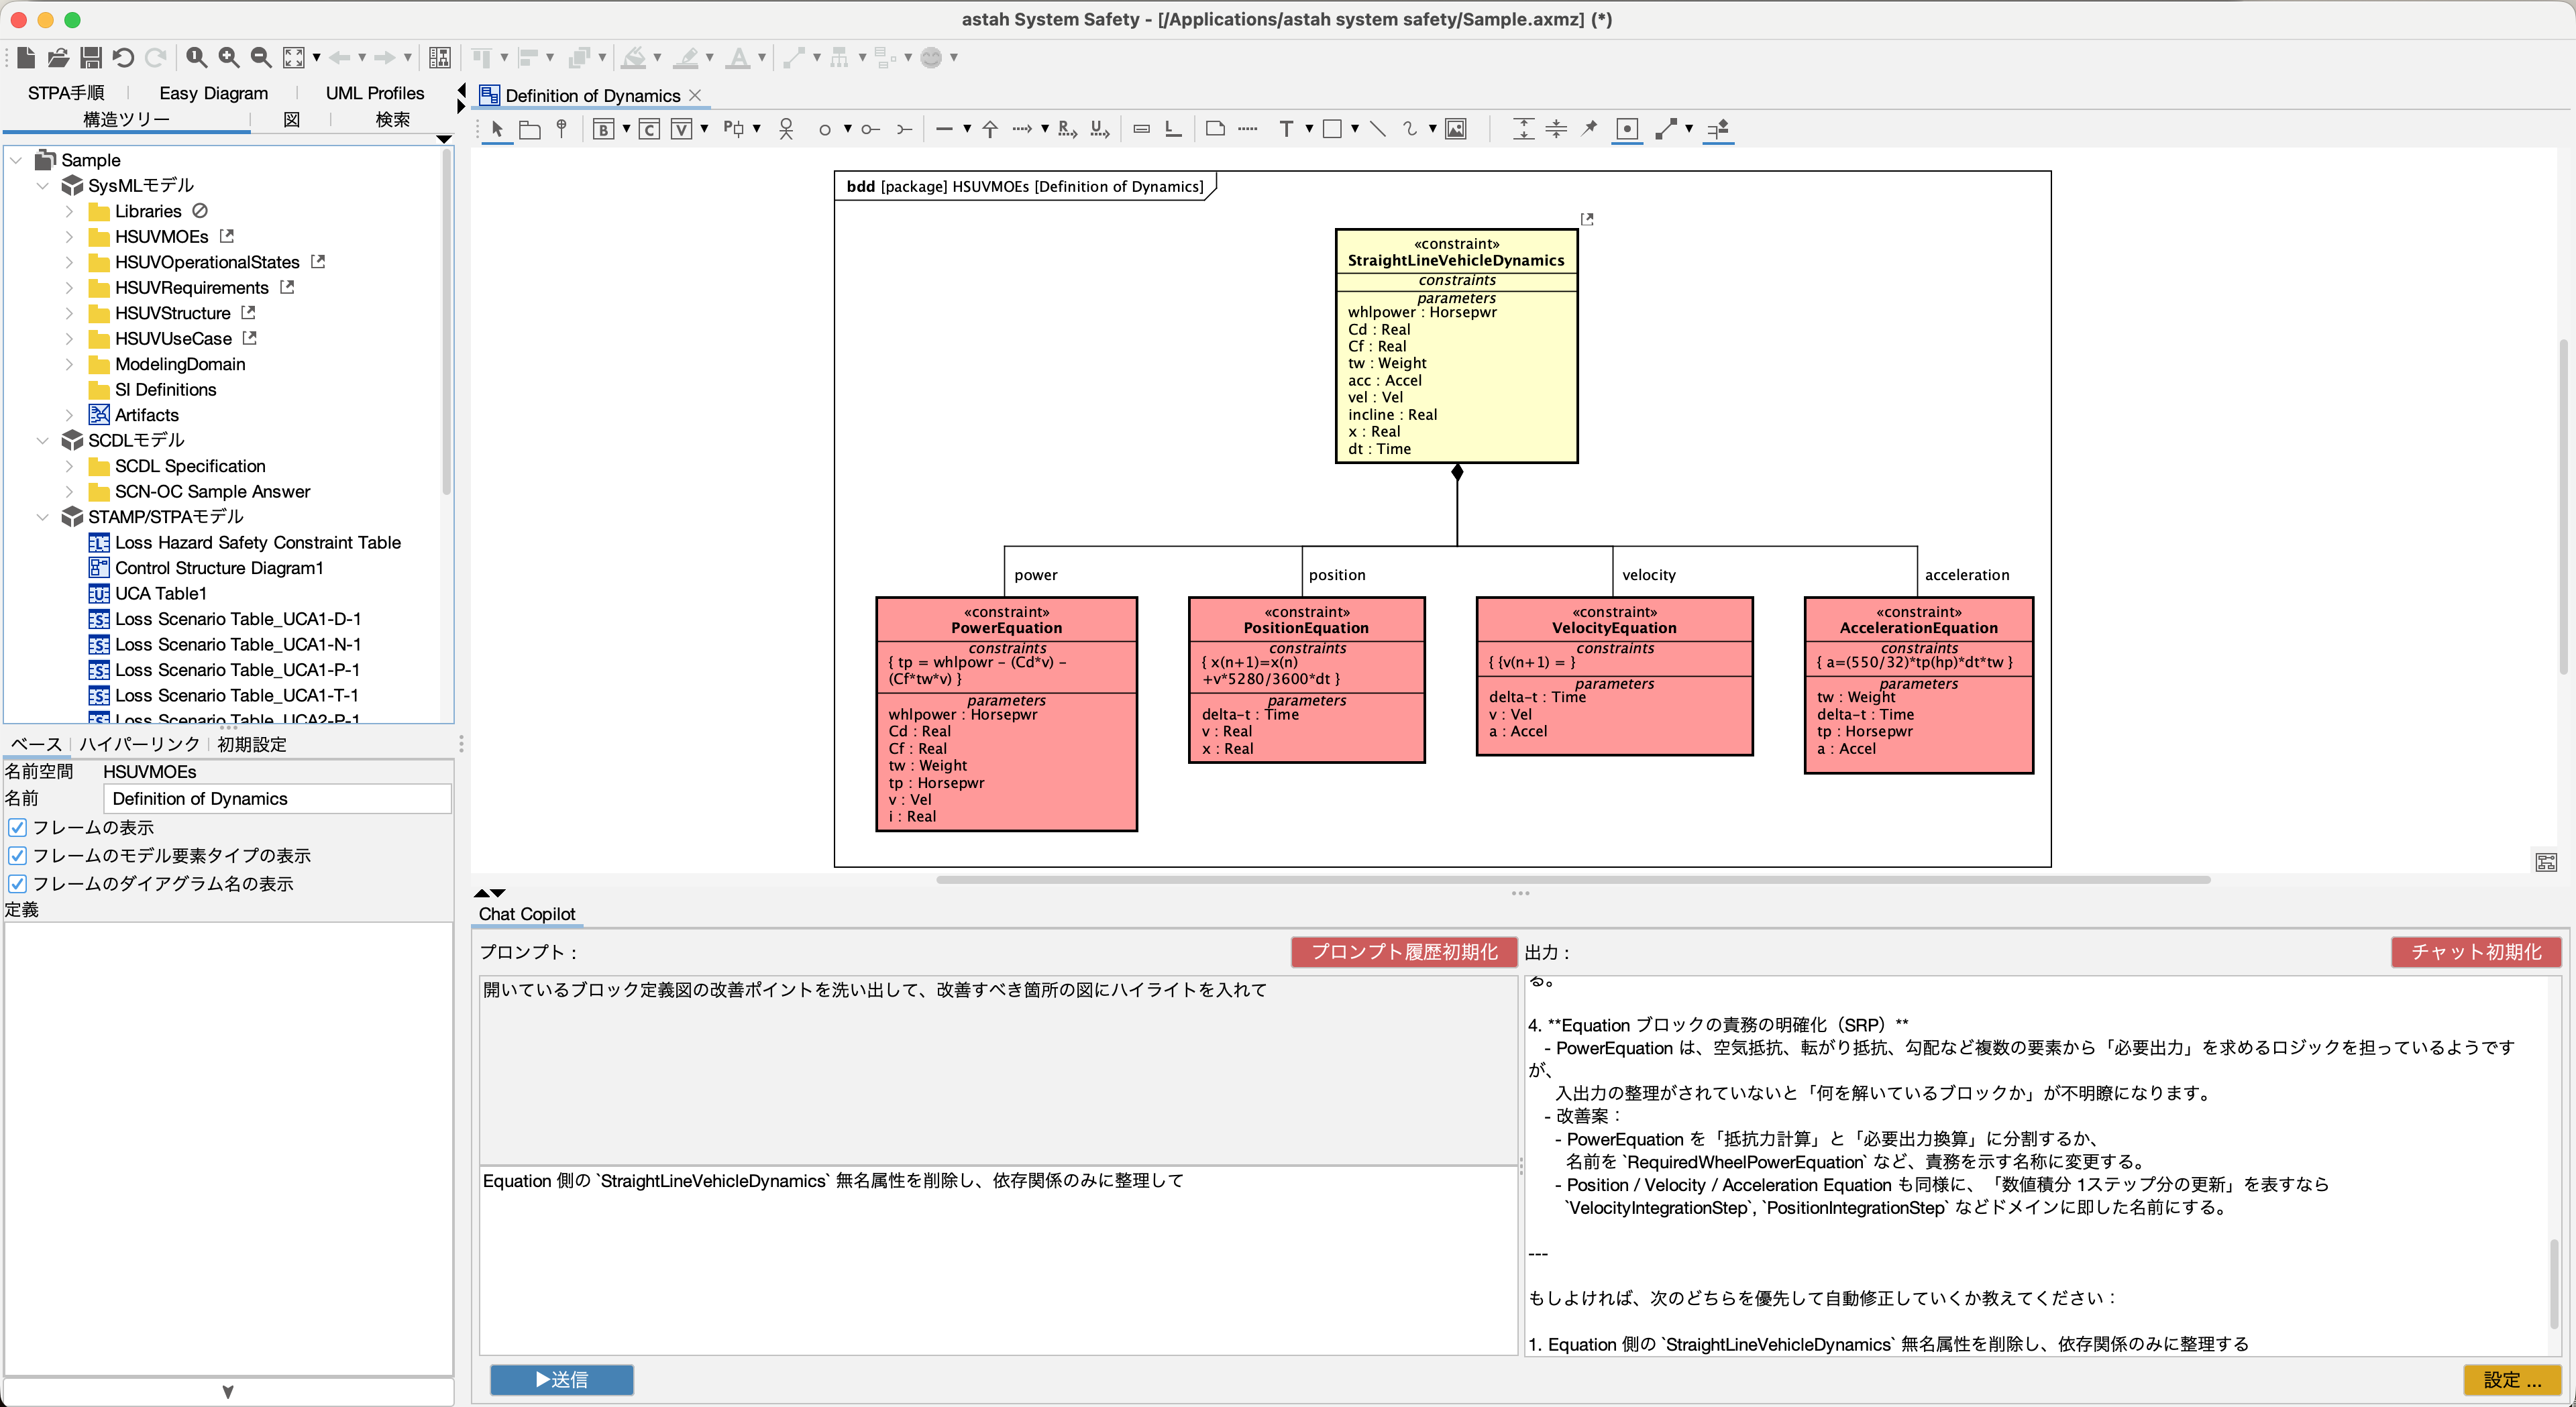Save the project using the Save icon
This screenshot has width=2576, height=1407.
click(91, 58)
